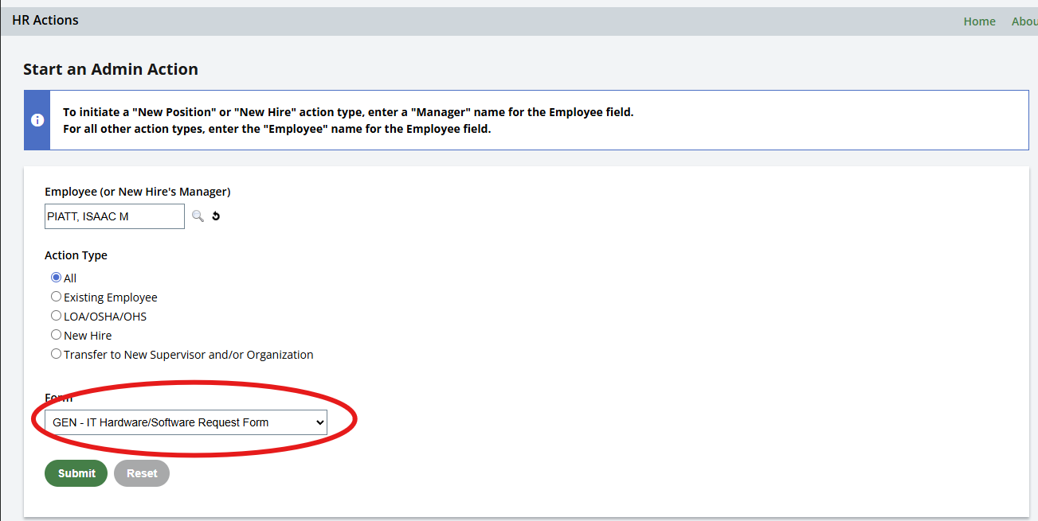This screenshot has width=1038, height=521.
Task: Click the "Start an Admin Action" heading
Action: click(111, 69)
